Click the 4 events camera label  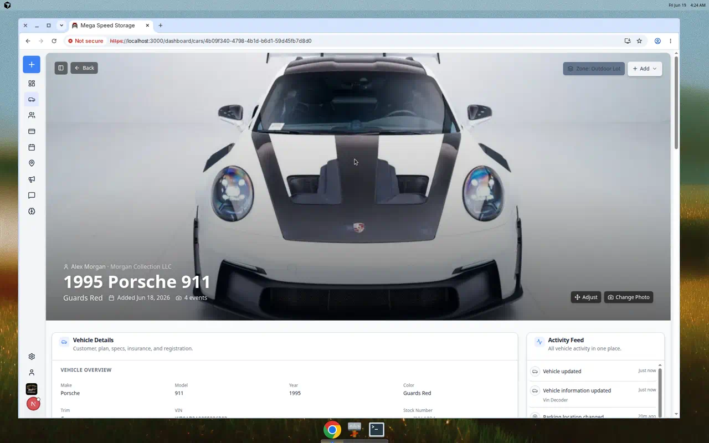point(192,298)
